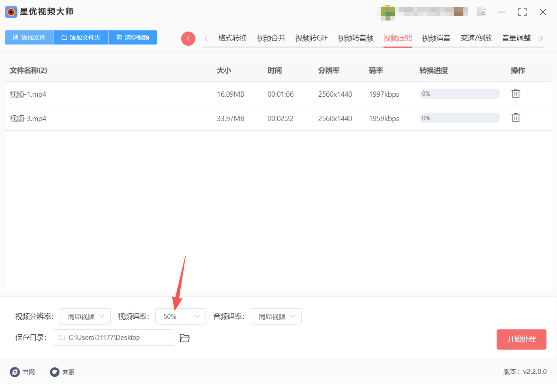Click the progress bar of 视频-1.mp4
The height and width of the screenshot is (384, 557).
(x=460, y=93)
